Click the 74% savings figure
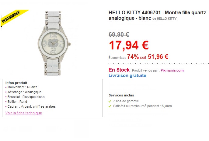 click(x=133, y=57)
